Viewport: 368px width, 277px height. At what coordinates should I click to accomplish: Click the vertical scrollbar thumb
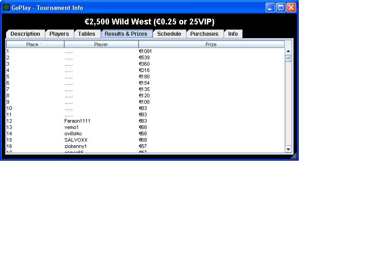pos(288,58)
